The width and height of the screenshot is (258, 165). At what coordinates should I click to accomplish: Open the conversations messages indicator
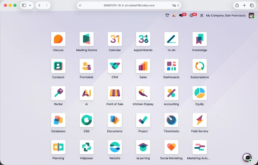[182, 15]
